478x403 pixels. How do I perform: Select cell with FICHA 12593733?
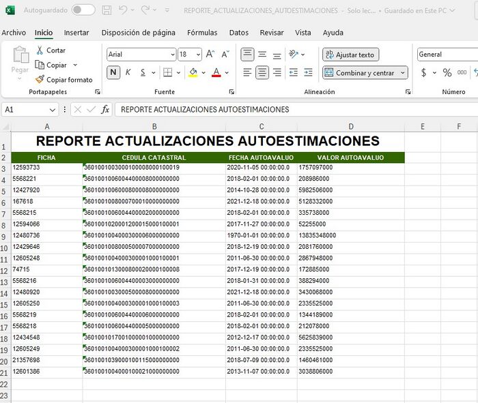[x=46, y=168]
